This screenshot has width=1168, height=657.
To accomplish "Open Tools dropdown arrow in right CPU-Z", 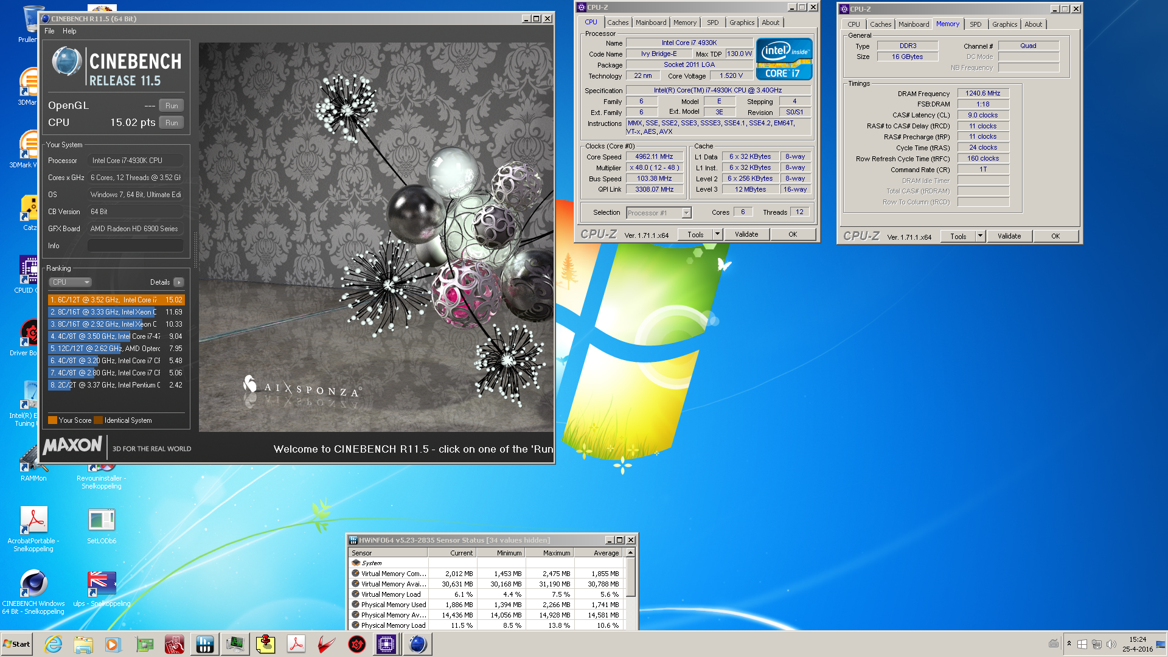I will pos(980,236).
